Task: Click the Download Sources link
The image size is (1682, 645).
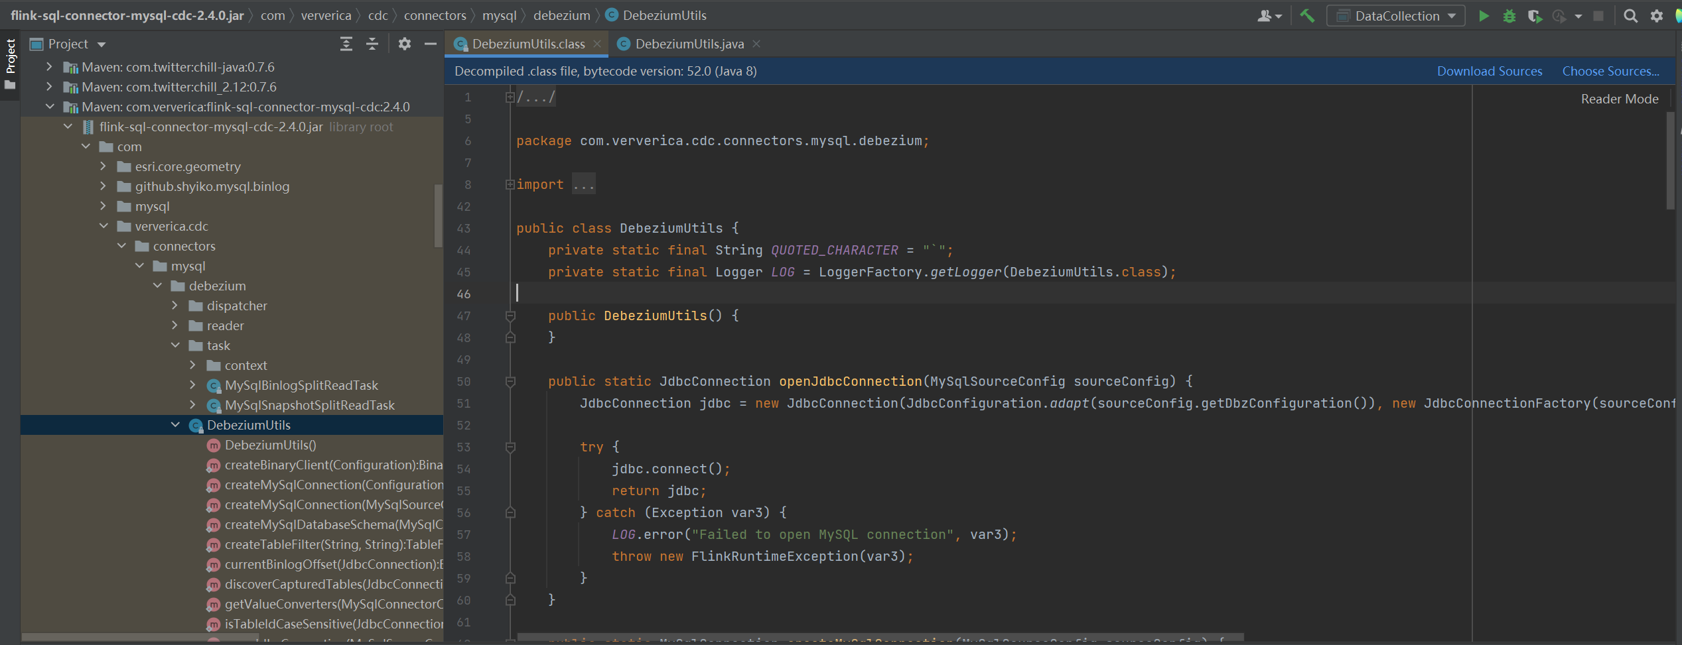Action: pyautogui.click(x=1490, y=71)
